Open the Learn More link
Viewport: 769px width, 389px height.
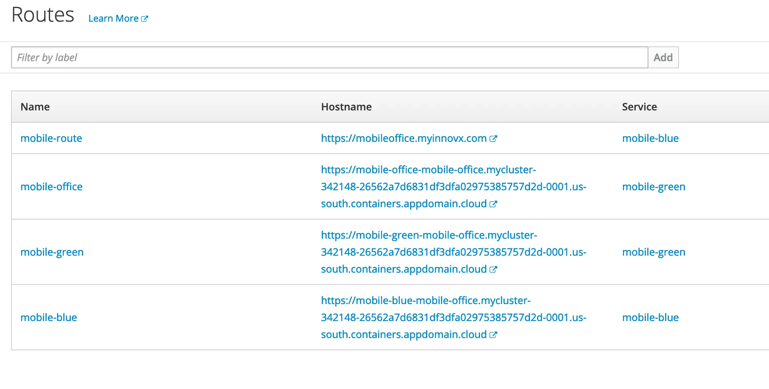click(113, 19)
